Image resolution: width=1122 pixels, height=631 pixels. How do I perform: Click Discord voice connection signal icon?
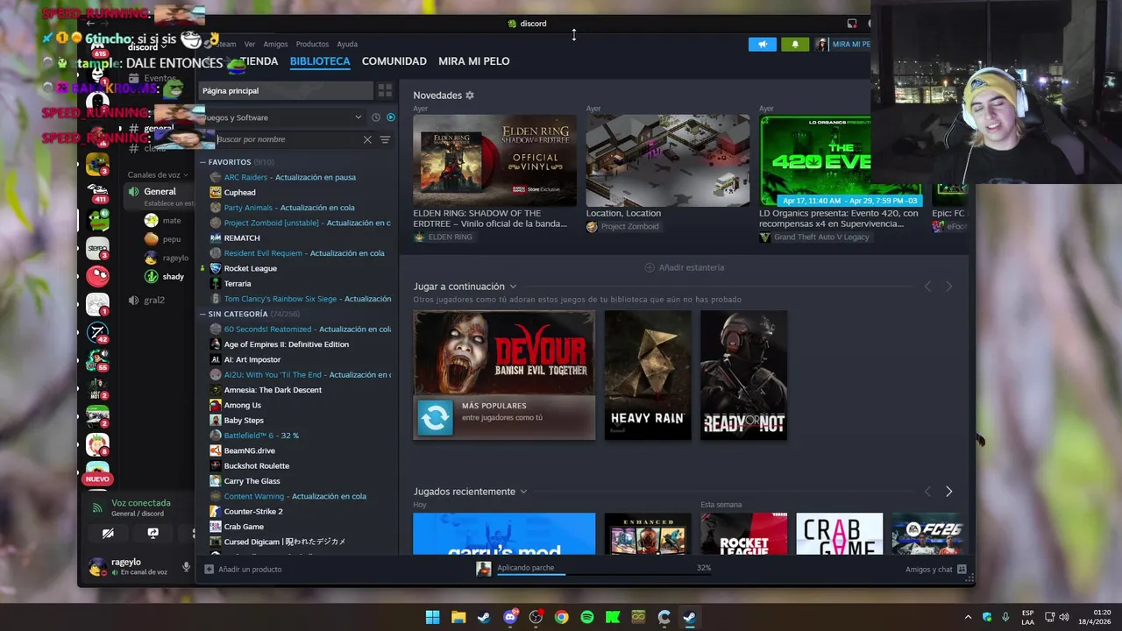pyautogui.click(x=97, y=507)
